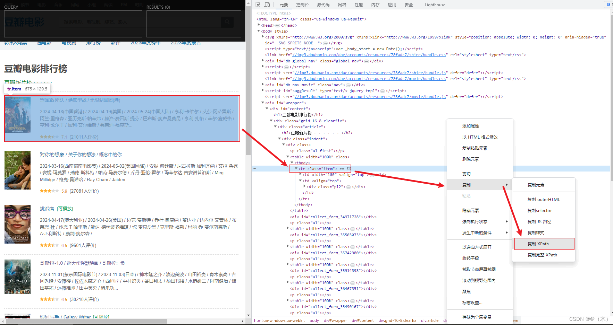Click the ellipsis badge in the db-nav-movie div
Screen dimensions: 613x325
348,85
